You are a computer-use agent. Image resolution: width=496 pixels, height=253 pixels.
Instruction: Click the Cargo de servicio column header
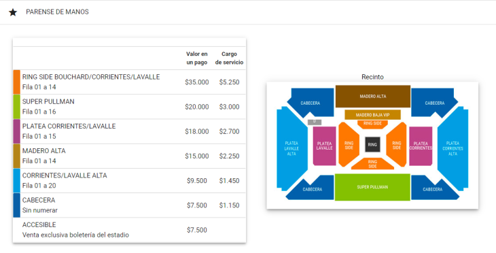(230, 58)
